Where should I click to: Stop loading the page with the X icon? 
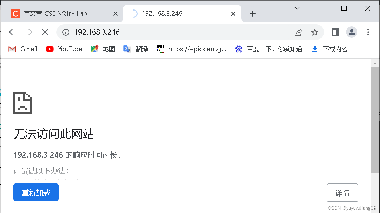coord(45,32)
